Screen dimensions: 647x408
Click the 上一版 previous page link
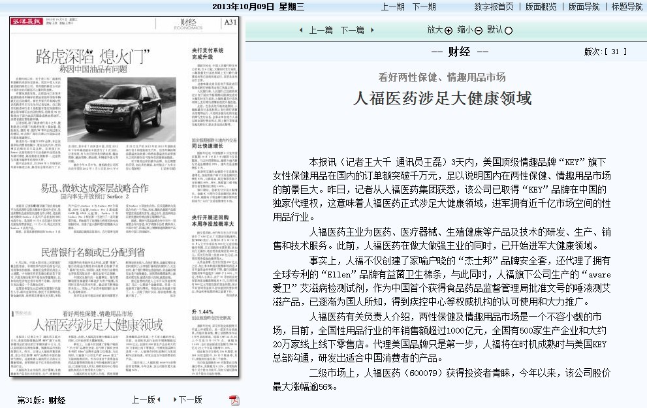tap(143, 400)
